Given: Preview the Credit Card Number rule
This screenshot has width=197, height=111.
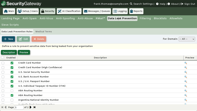Looking at the screenshot, I should tap(186, 63).
